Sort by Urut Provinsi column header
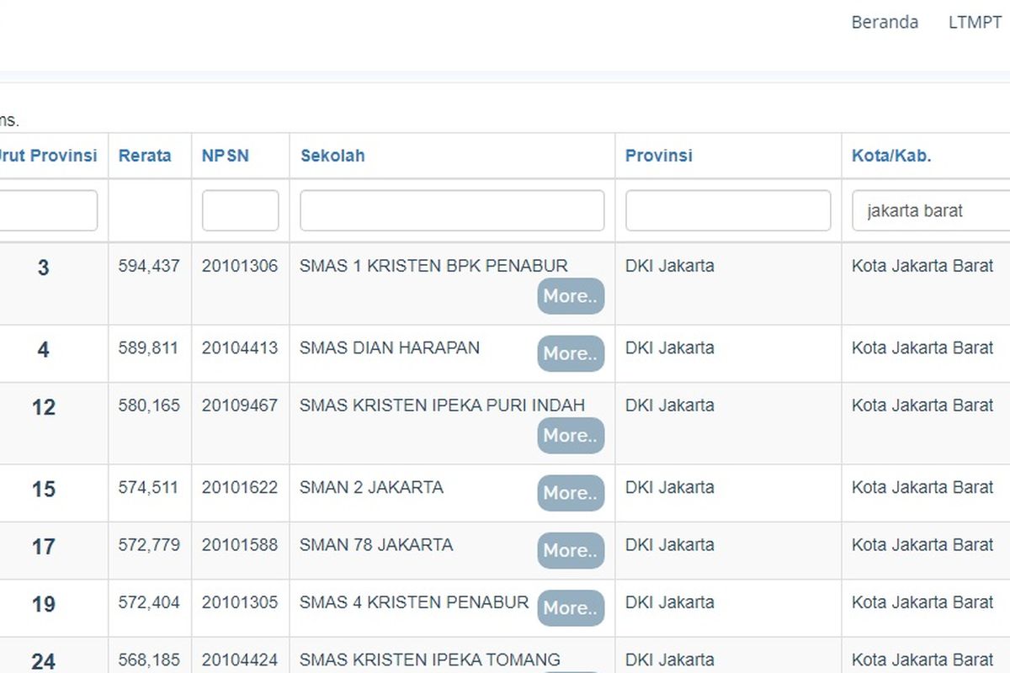Viewport: 1010px width, 673px height. (48, 156)
